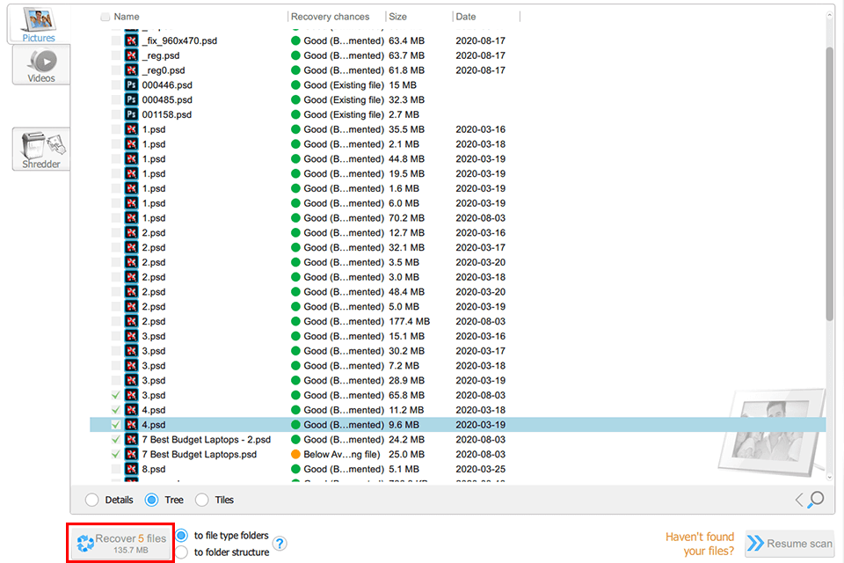Click the 'Haven't found your files?' link
Screen dimensions: 844x563
(700, 544)
